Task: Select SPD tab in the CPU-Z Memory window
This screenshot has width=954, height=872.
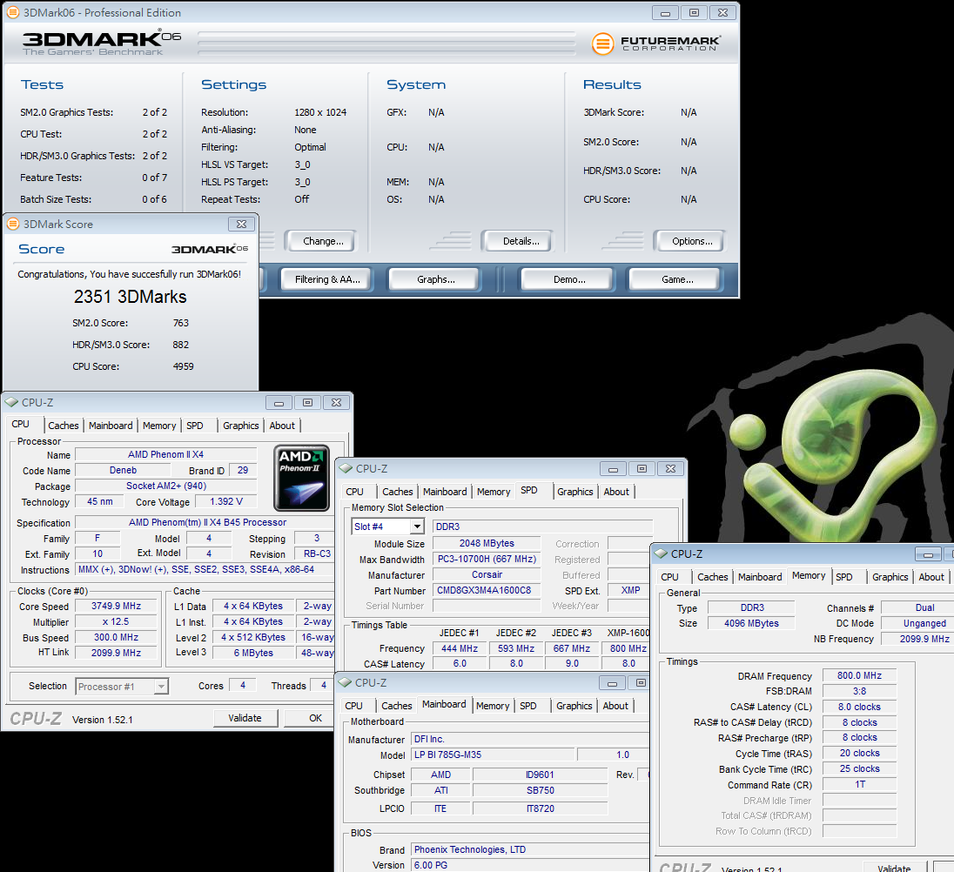Action: [843, 576]
